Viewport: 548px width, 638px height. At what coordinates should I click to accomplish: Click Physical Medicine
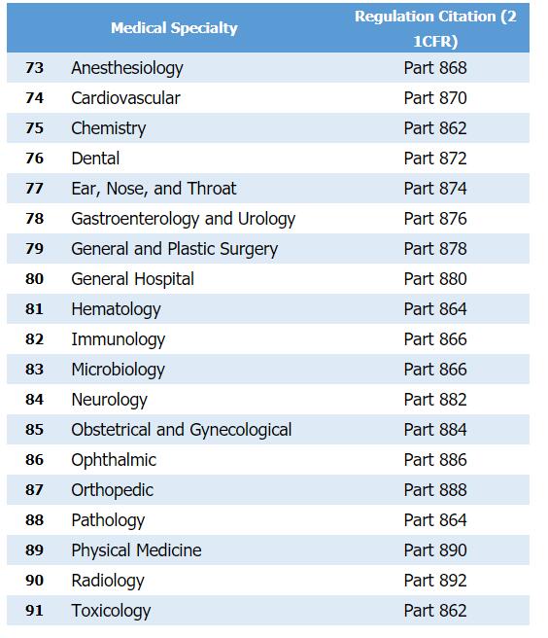pos(136,550)
